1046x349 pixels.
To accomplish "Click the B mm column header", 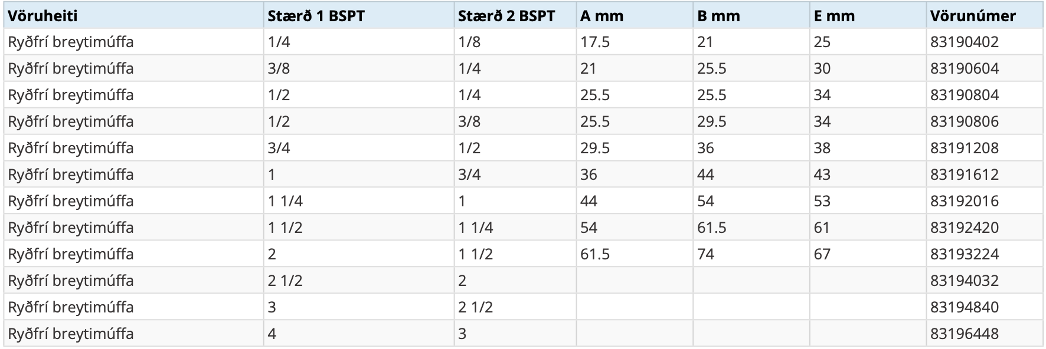I will click(718, 16).
